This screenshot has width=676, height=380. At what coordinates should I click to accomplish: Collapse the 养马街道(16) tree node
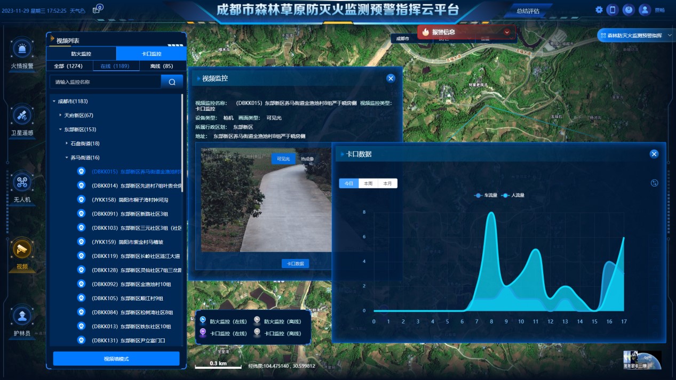coord(67,158)
